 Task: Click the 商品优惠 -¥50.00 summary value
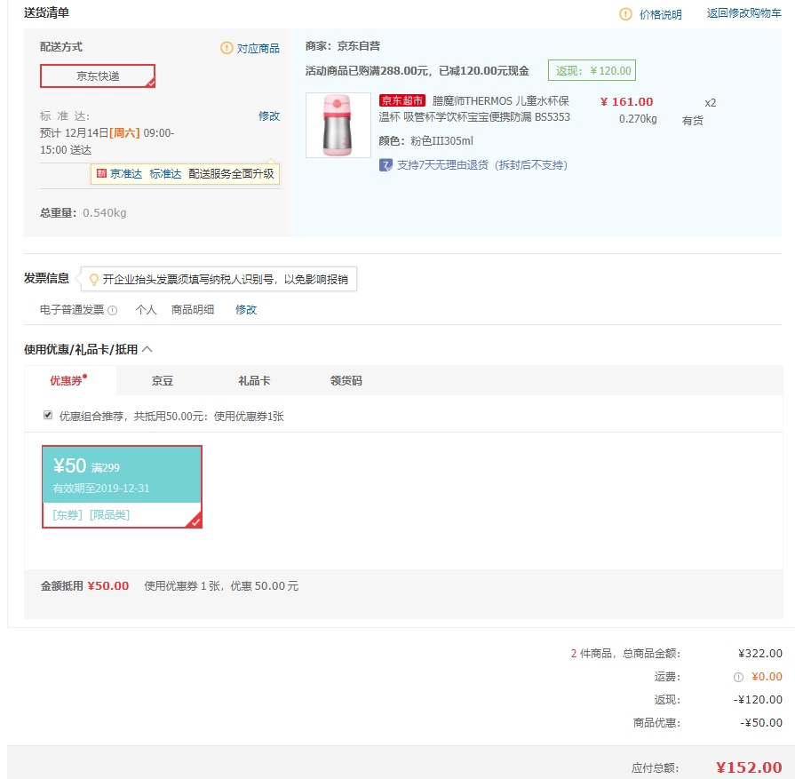pyautogui.click(x=761, y=723)
